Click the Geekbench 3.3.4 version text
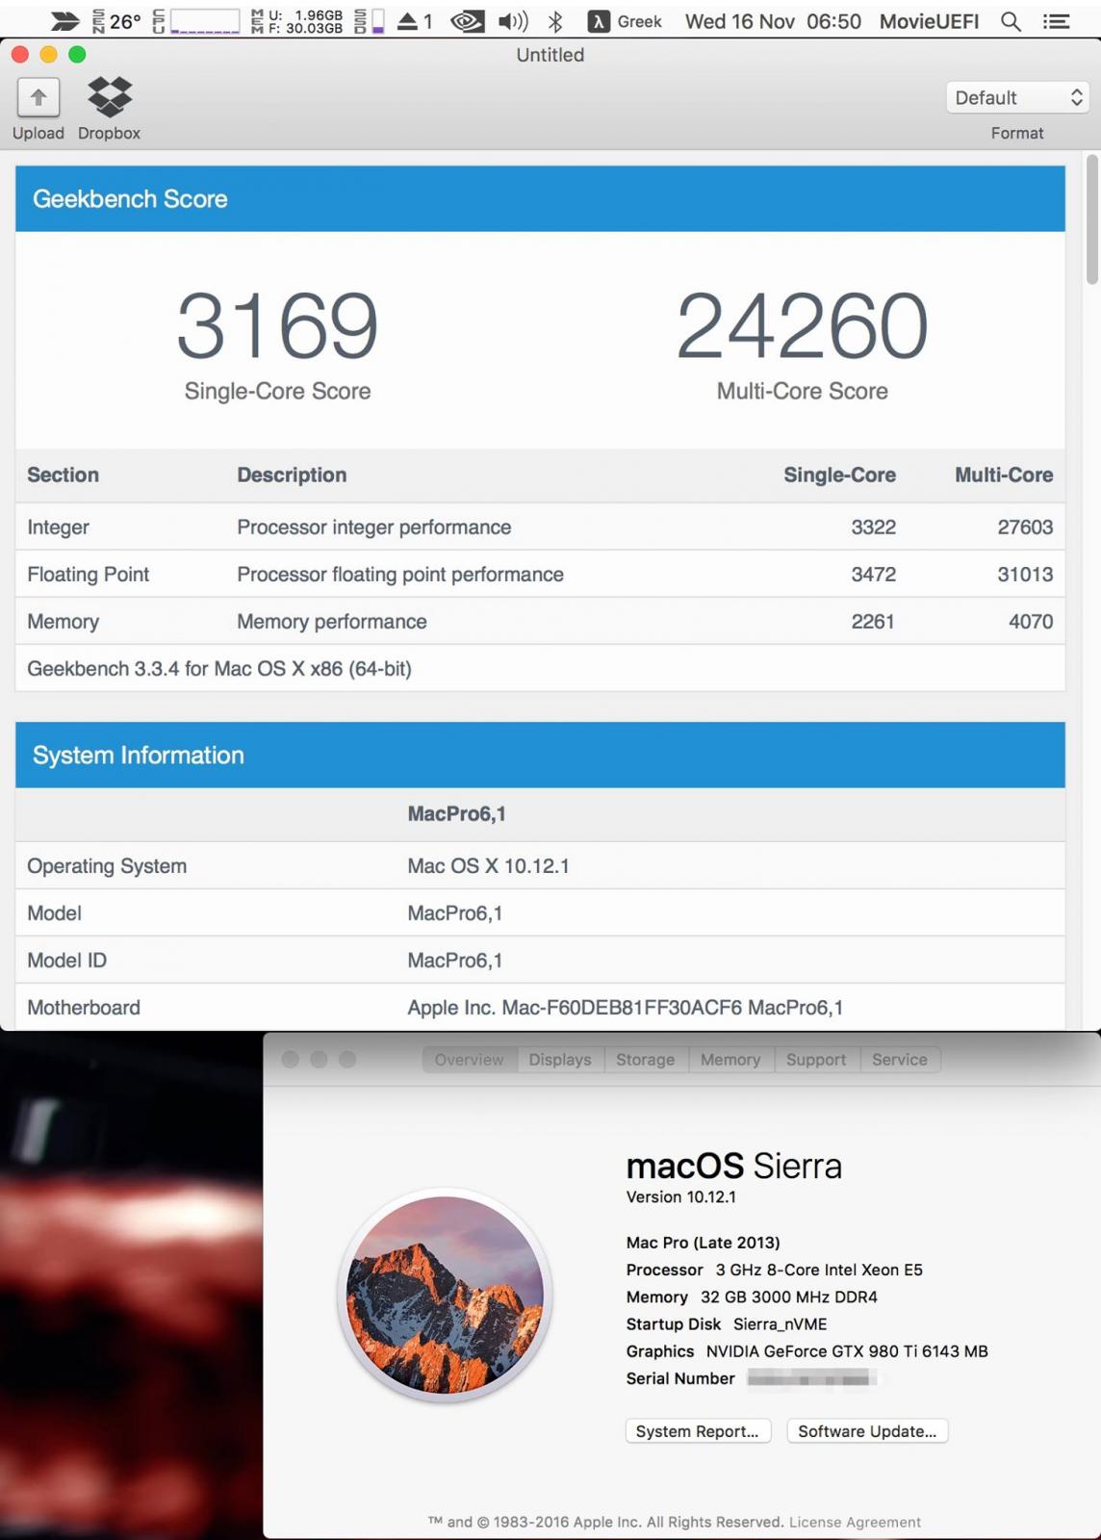1101x1540 pixels. coord(219,669)
